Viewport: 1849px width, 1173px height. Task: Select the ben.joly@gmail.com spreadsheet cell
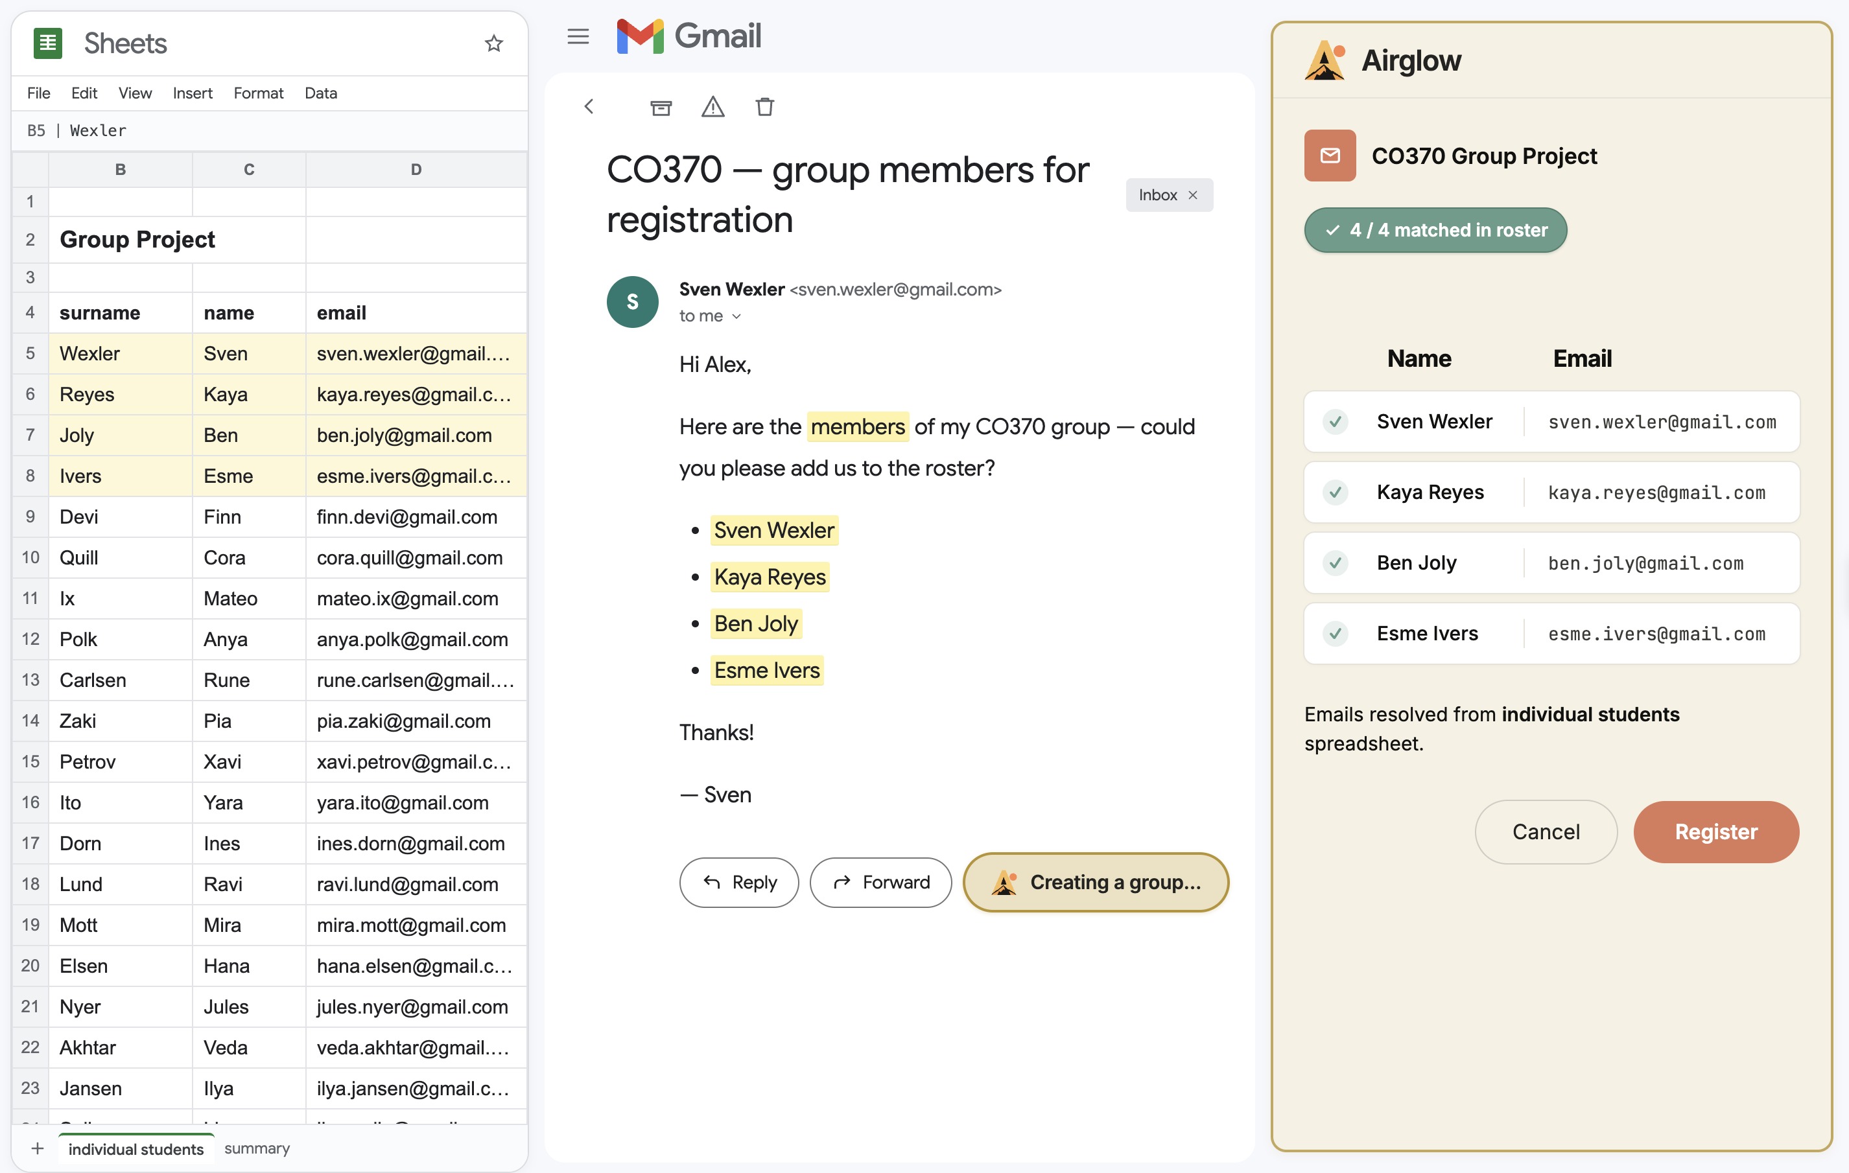point(416,434)
